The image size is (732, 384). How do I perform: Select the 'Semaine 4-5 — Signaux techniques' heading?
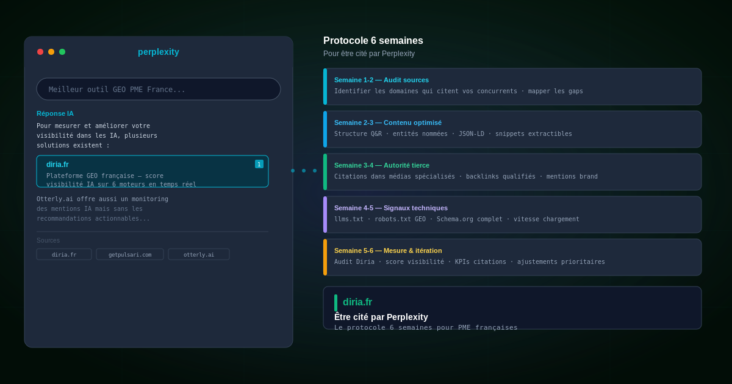391,208
